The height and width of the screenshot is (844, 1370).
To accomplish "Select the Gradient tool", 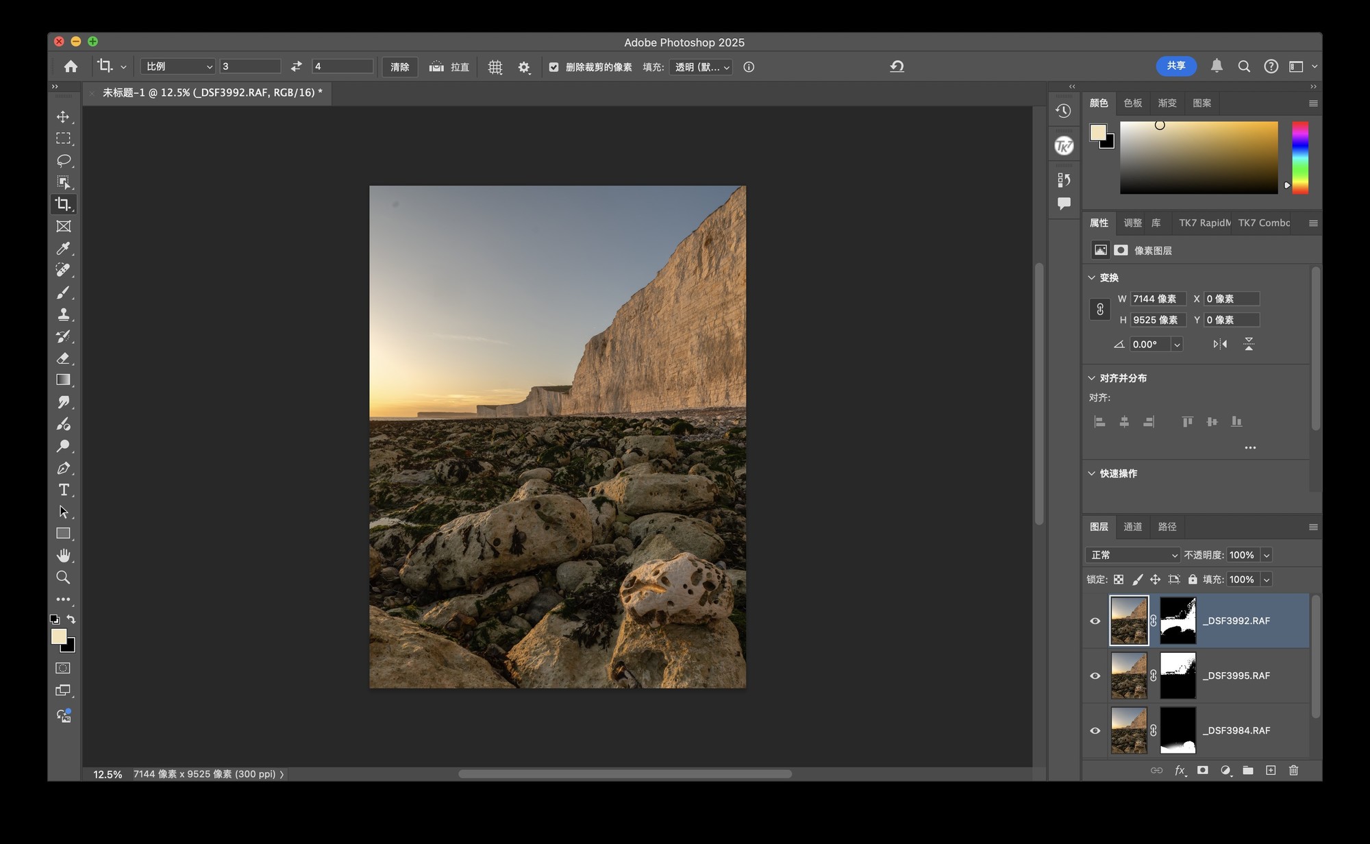I will [63, 380].
